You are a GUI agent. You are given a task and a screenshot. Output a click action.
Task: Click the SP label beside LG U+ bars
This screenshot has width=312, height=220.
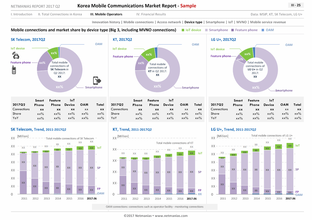click(x=297, y=170)
